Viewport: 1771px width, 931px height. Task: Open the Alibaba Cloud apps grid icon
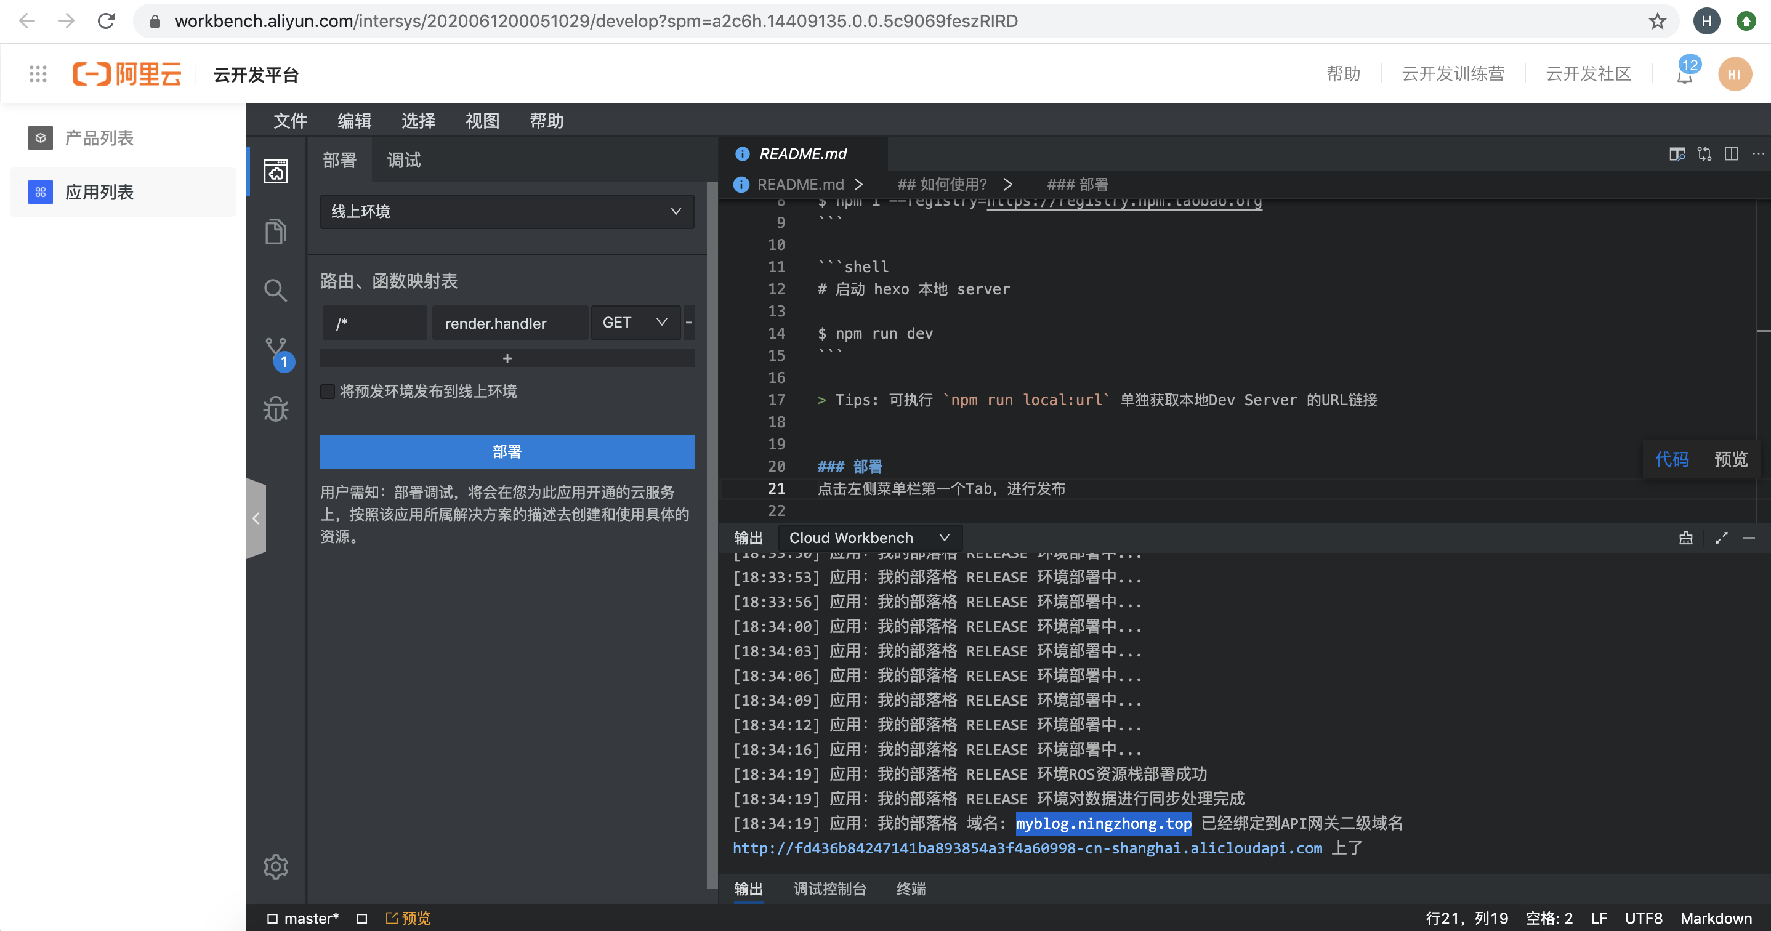coord(38,73)
